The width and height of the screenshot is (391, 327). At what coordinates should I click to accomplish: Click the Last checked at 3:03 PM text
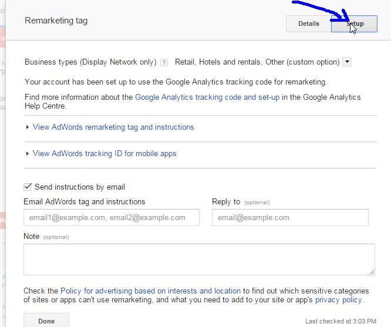341,321
